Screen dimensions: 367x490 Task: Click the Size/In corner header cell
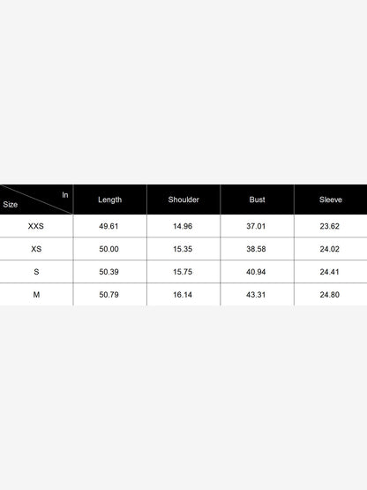coord(36,200)
